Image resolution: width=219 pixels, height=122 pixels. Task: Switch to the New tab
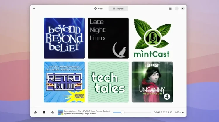coord(98,9)
